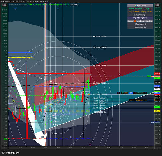This screenshot has height=156, width=162.
Task: Click the SL button on position line
Action: [x=126, y=93]
